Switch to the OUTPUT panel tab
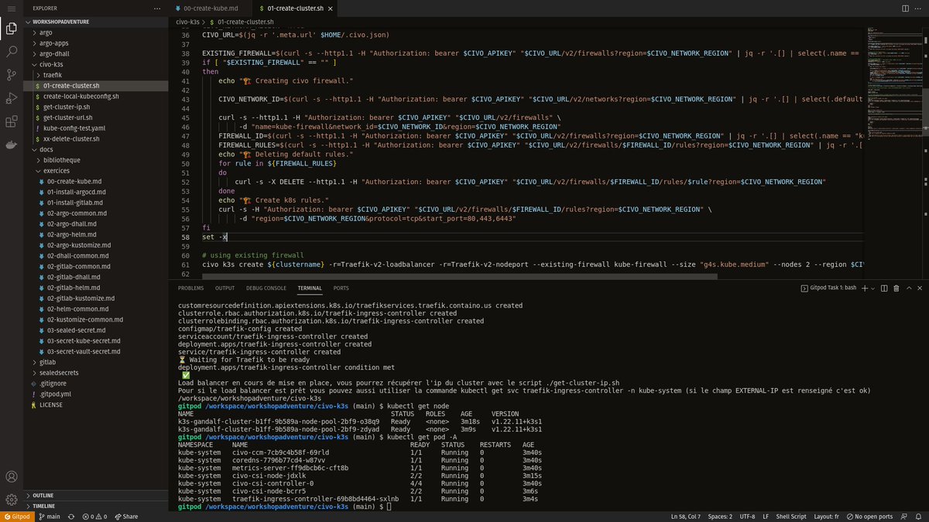This screenshot has width=929, height=522. 225,288
